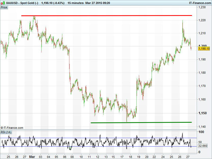Image resolution: width=212 pixels, height=159 pixels.
Task: Click the Mar label on date axis
Action: click(x=32, y=156)
